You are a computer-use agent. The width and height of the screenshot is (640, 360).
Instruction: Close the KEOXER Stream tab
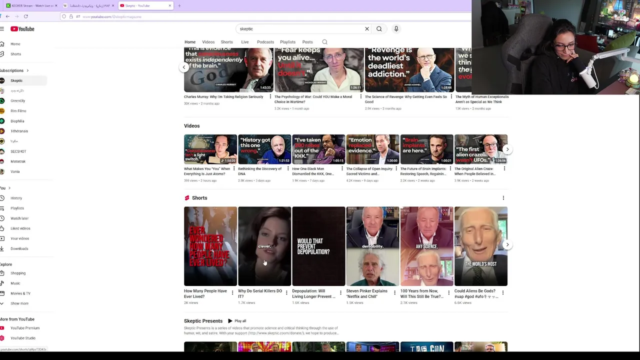tap(56, 5)
